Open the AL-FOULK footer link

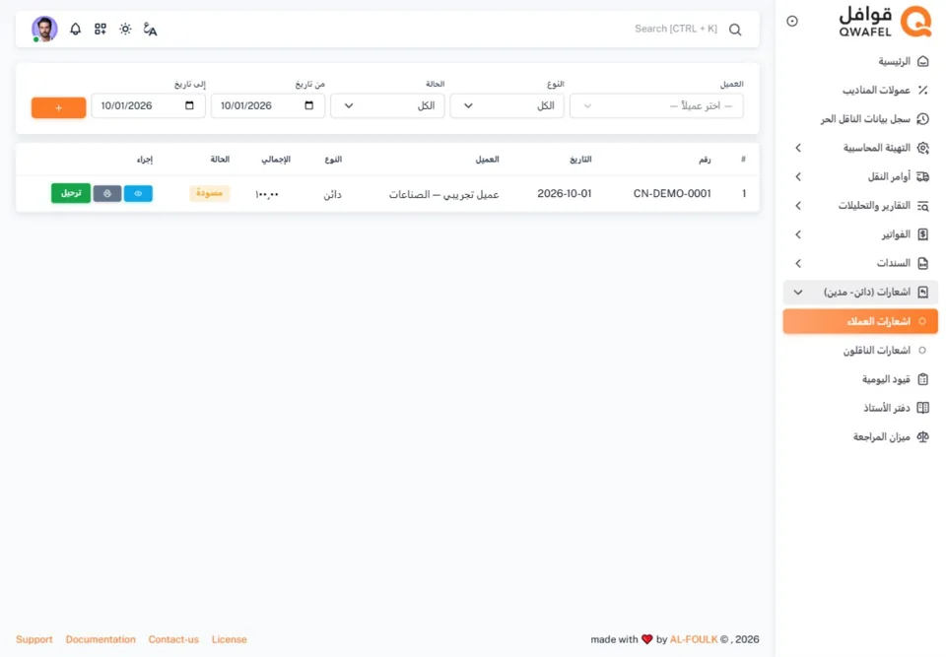694,639
